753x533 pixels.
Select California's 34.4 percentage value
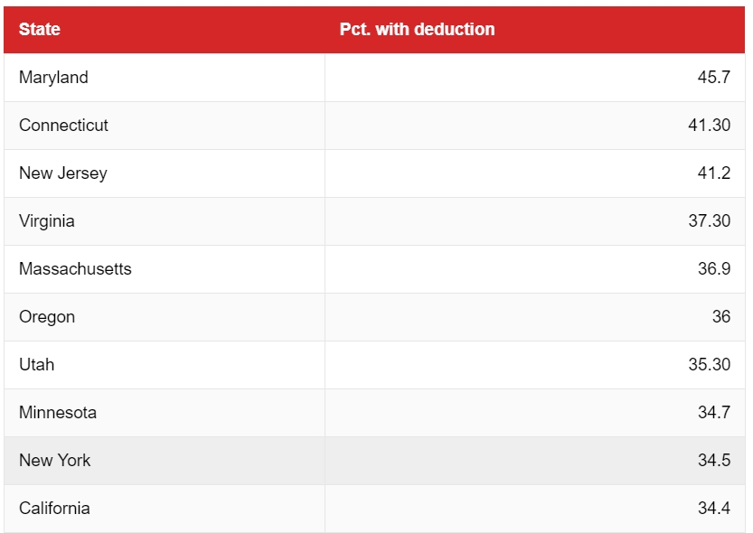[x=713, y=509]
